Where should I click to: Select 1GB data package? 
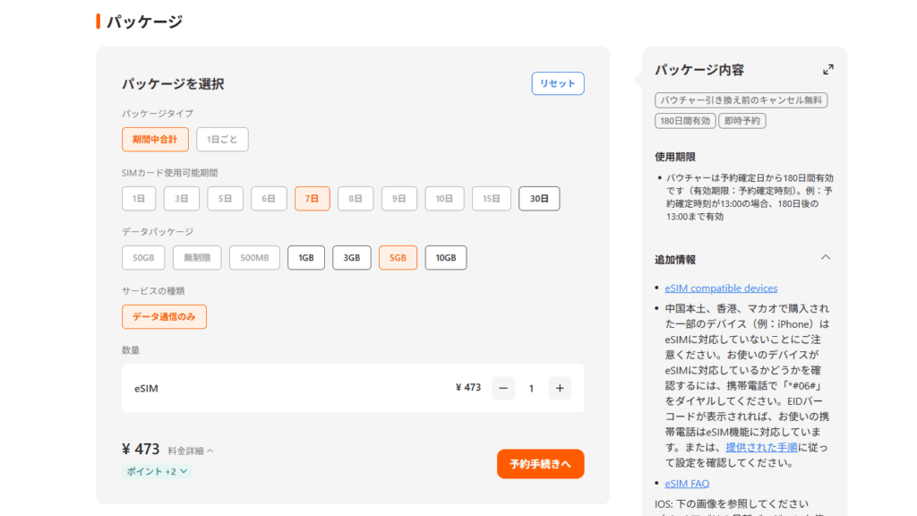[x=306, y=257]
